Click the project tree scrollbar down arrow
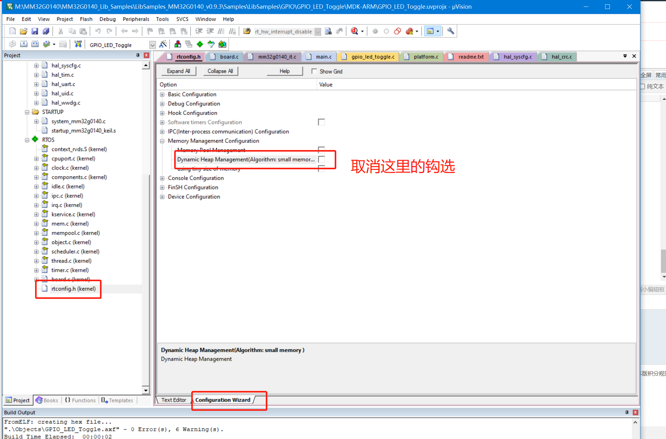 pyautogui.click(x=145, y=390)
